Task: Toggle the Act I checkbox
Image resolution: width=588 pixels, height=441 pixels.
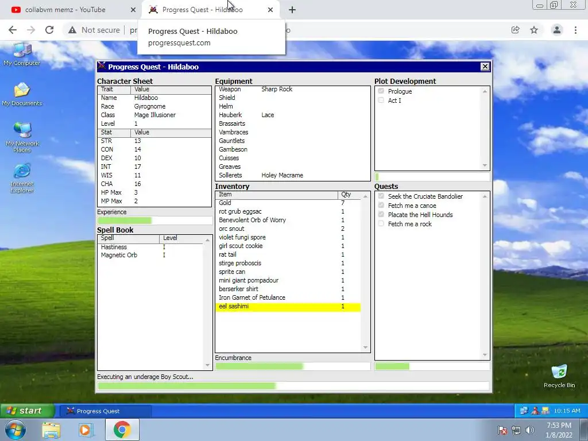Action: pos(381,100)
